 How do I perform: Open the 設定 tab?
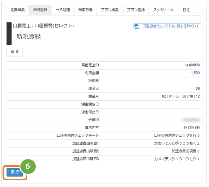pyautogui.click(x=186, y=10)
